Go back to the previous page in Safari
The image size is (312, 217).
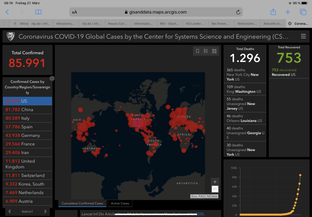7,12
